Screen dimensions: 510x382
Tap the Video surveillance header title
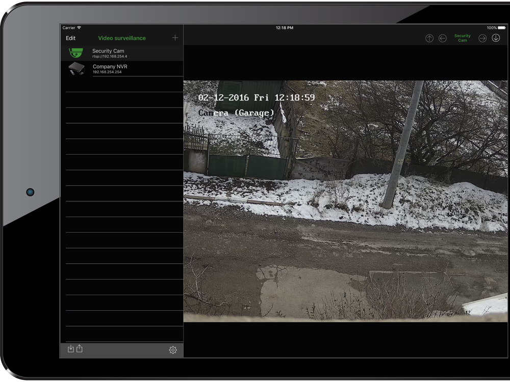[122, 38]
